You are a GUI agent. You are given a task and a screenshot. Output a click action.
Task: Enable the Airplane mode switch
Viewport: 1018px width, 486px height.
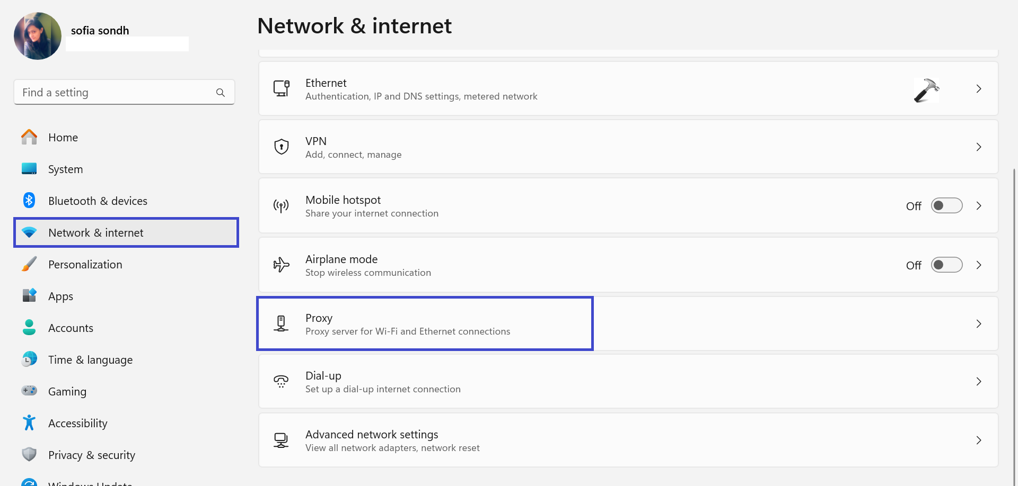[x=946, y=265]
